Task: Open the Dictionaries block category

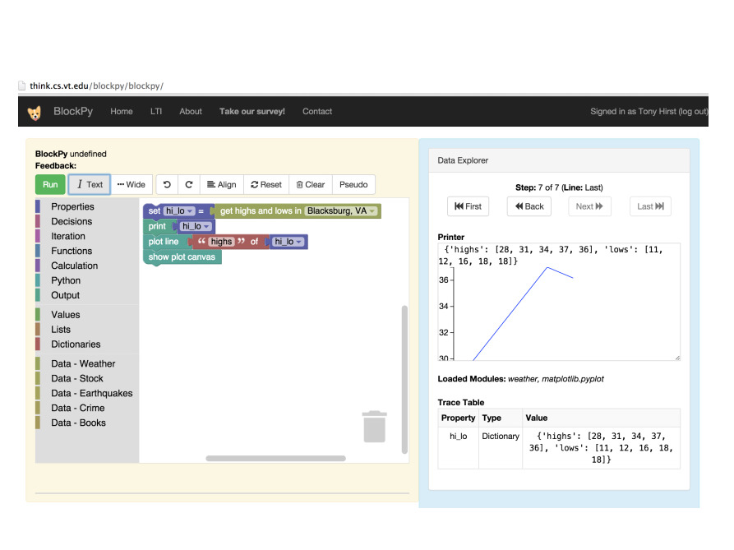Action: click(x=76, y=344)
